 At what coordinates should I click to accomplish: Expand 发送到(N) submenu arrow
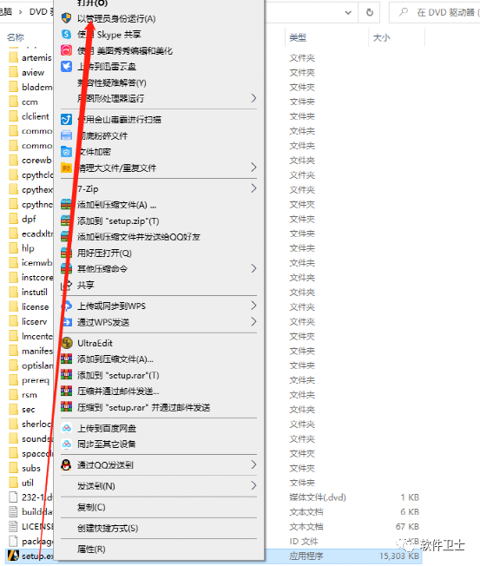pyautogui.click(x=253, y=485)
